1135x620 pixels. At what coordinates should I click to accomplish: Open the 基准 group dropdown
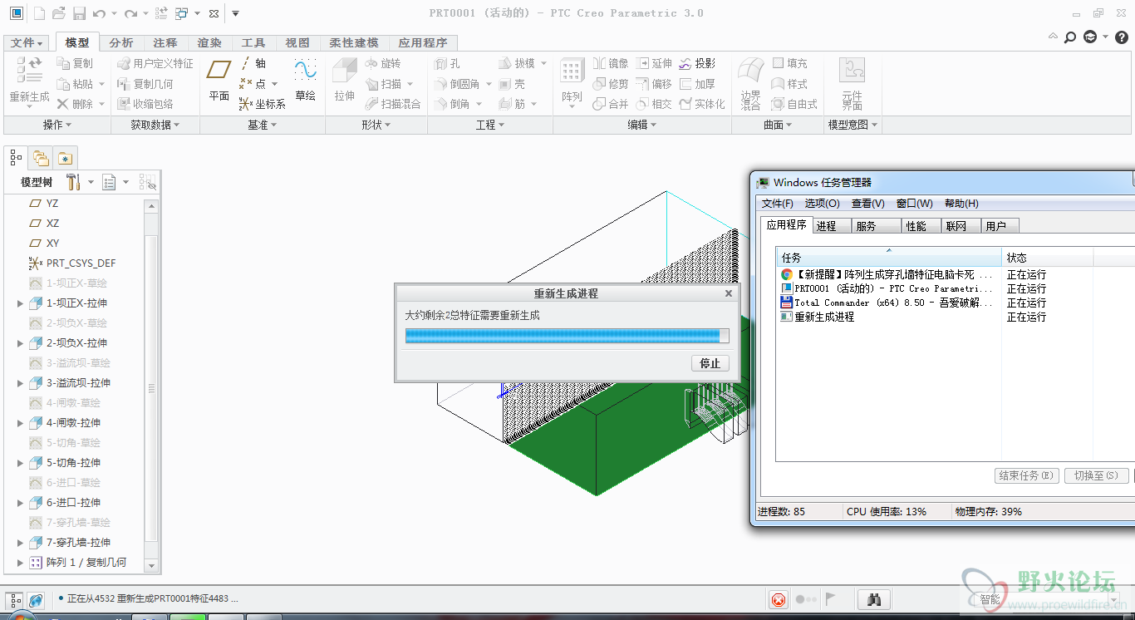[263, 125]
